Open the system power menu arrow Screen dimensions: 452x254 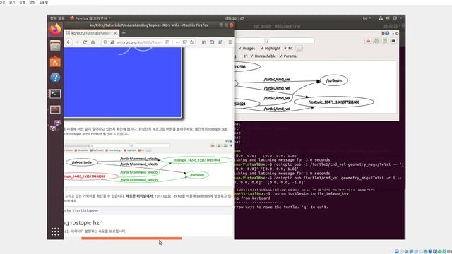tap(400, 18)
